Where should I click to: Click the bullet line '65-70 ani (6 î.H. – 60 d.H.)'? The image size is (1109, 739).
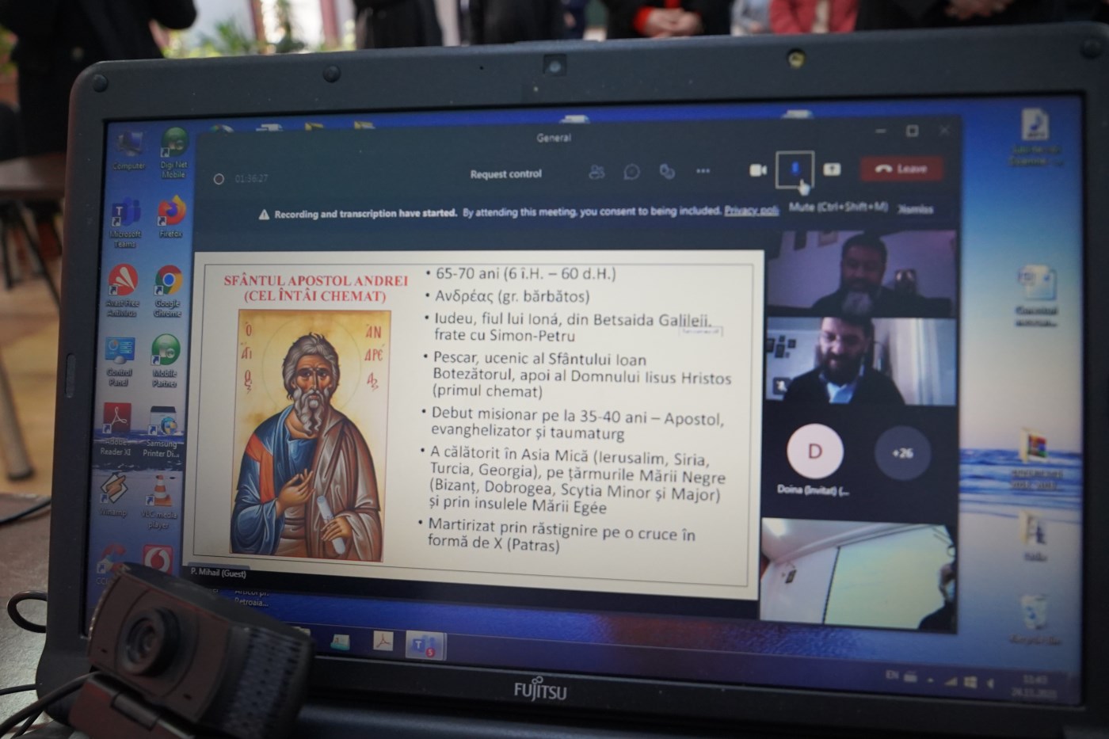[525, 273]
